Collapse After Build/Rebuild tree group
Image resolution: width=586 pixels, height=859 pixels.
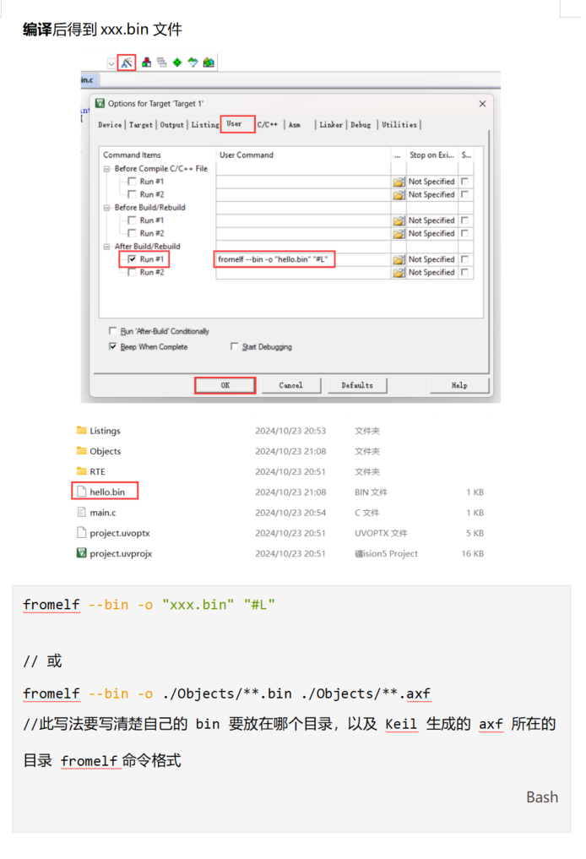pos(107,247)
